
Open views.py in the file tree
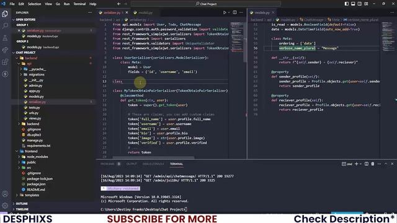click(x=35, y=118)
